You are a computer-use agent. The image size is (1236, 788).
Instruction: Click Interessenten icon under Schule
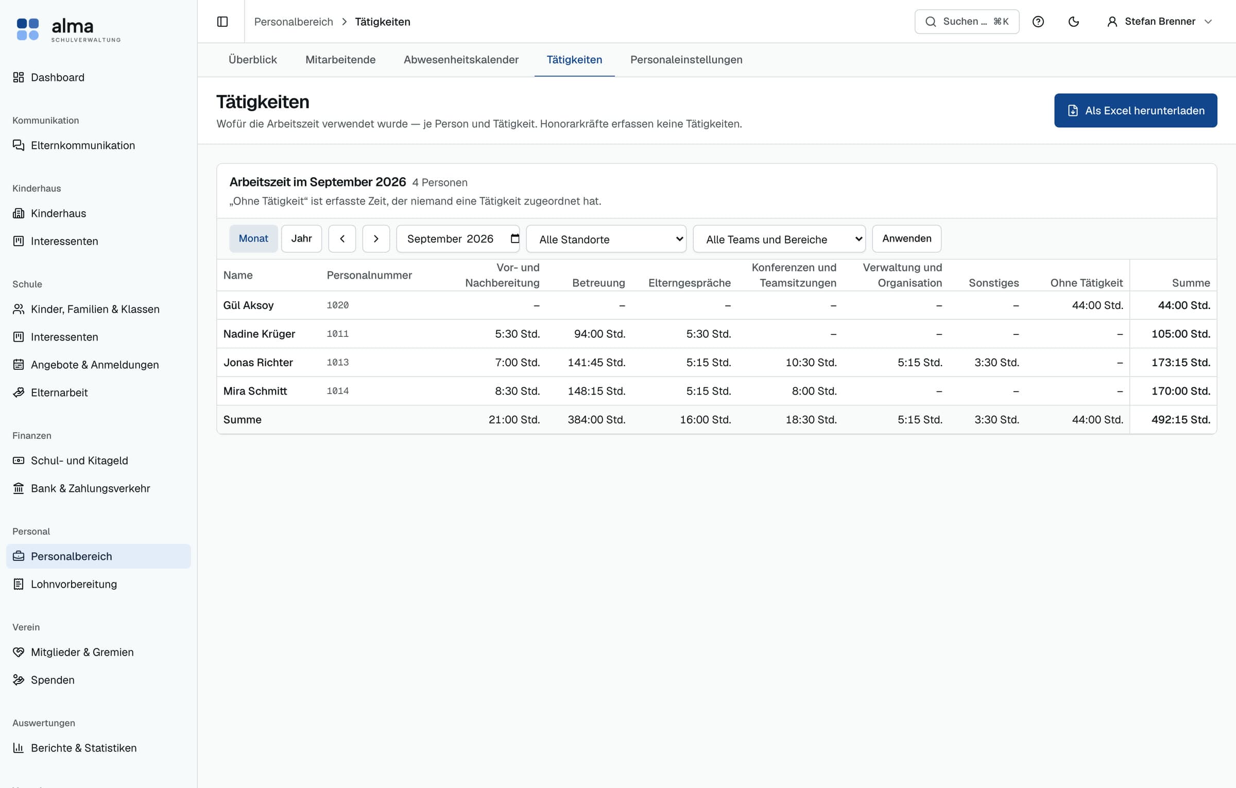tap(19, 337)
